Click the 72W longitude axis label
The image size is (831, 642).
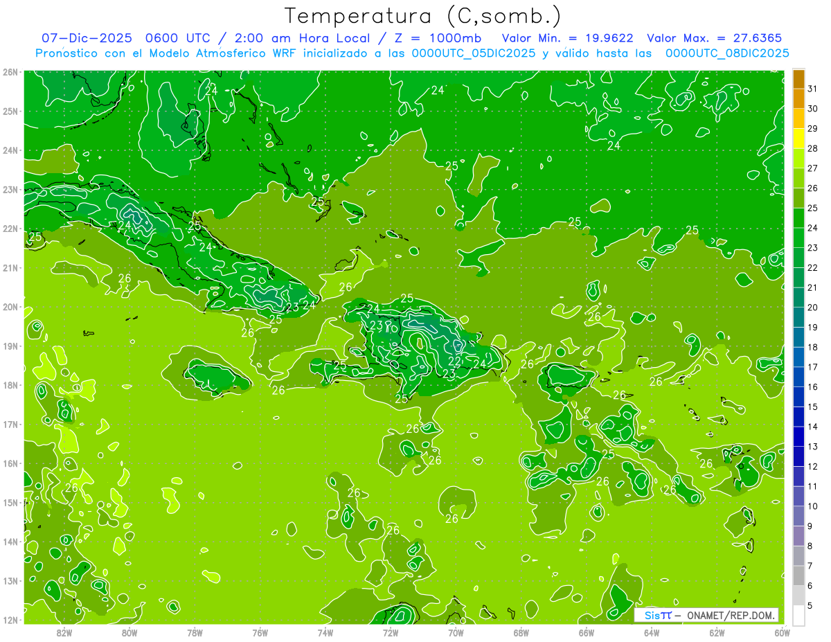[391, 632]
